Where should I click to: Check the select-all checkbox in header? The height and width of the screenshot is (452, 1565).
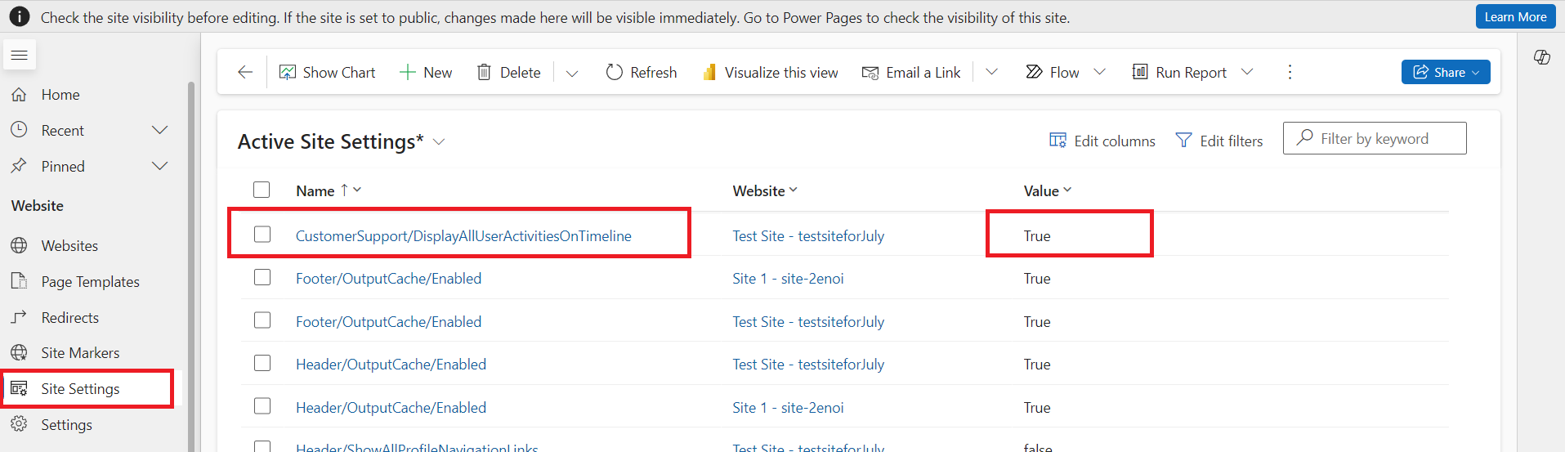(262, 190)
